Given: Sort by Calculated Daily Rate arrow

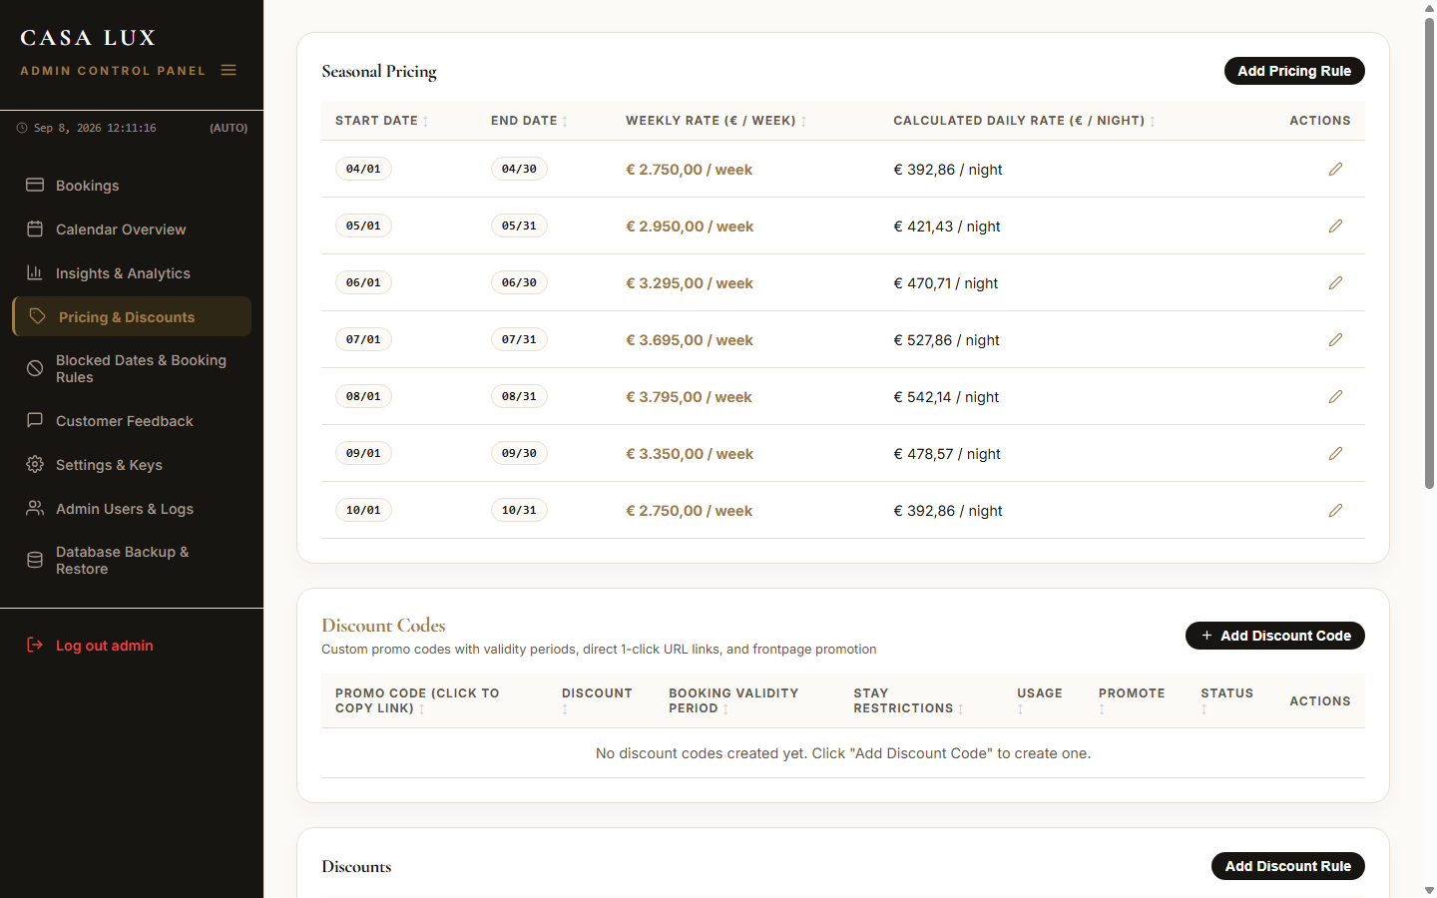Looking at the screenshot, I should click(x=1153, y=122).
